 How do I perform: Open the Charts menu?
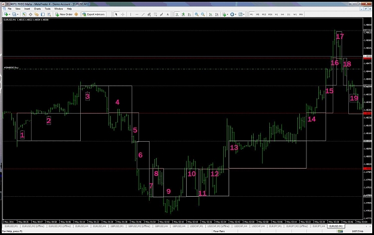37,8
